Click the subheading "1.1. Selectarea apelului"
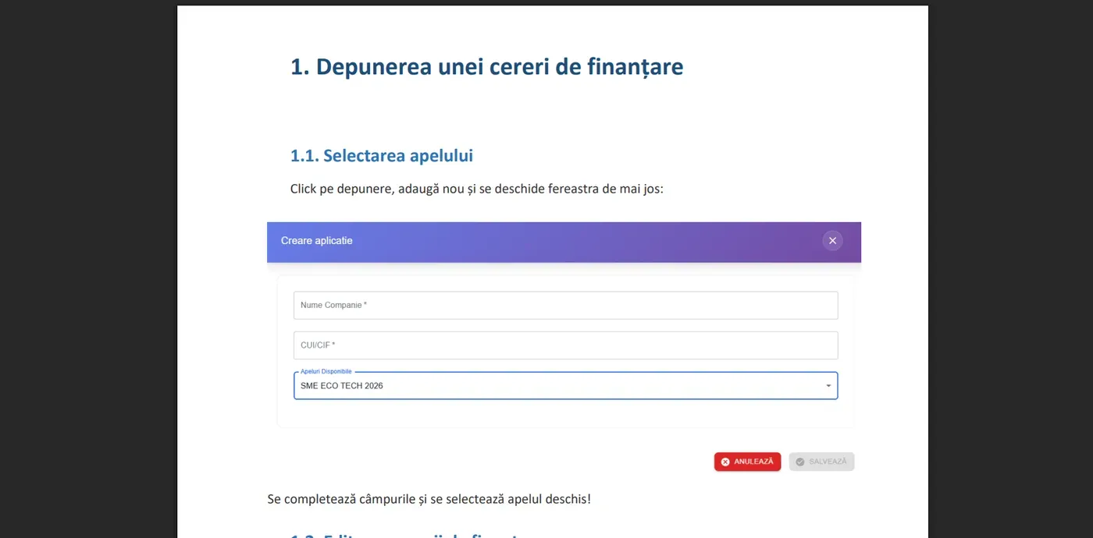Viewport: 1093px width, 538px height. [x=382, y=155]
